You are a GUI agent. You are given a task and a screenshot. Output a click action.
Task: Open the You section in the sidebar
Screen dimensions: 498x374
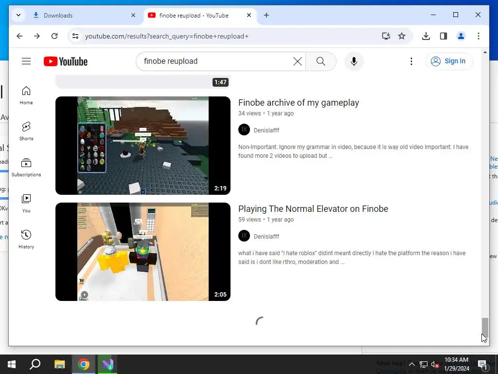tap(26, 204)
